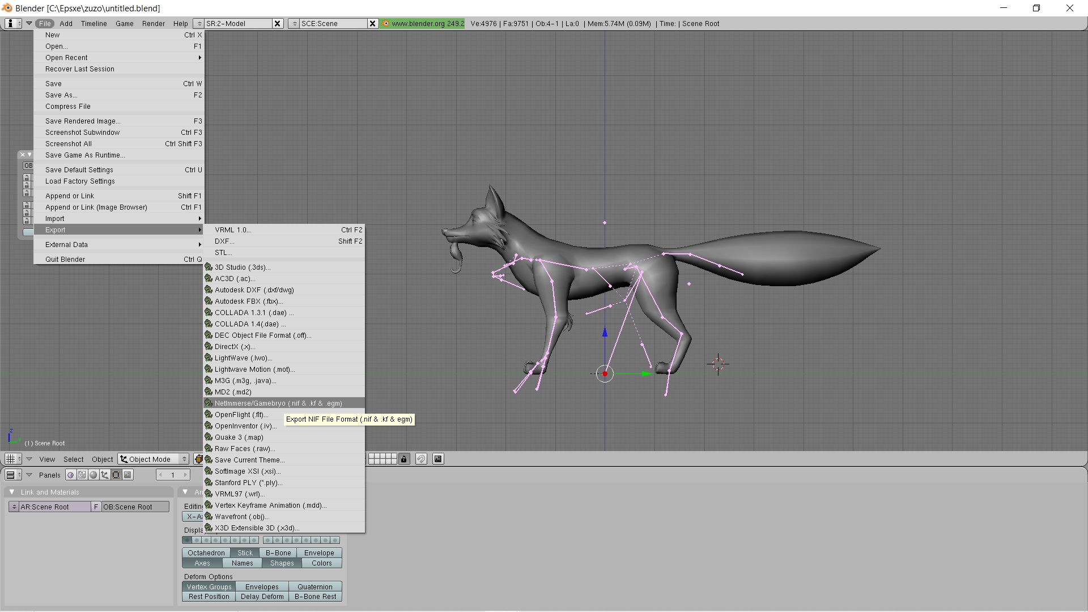
Task: Toggle Envelope bone display
Action: point(319,552)
